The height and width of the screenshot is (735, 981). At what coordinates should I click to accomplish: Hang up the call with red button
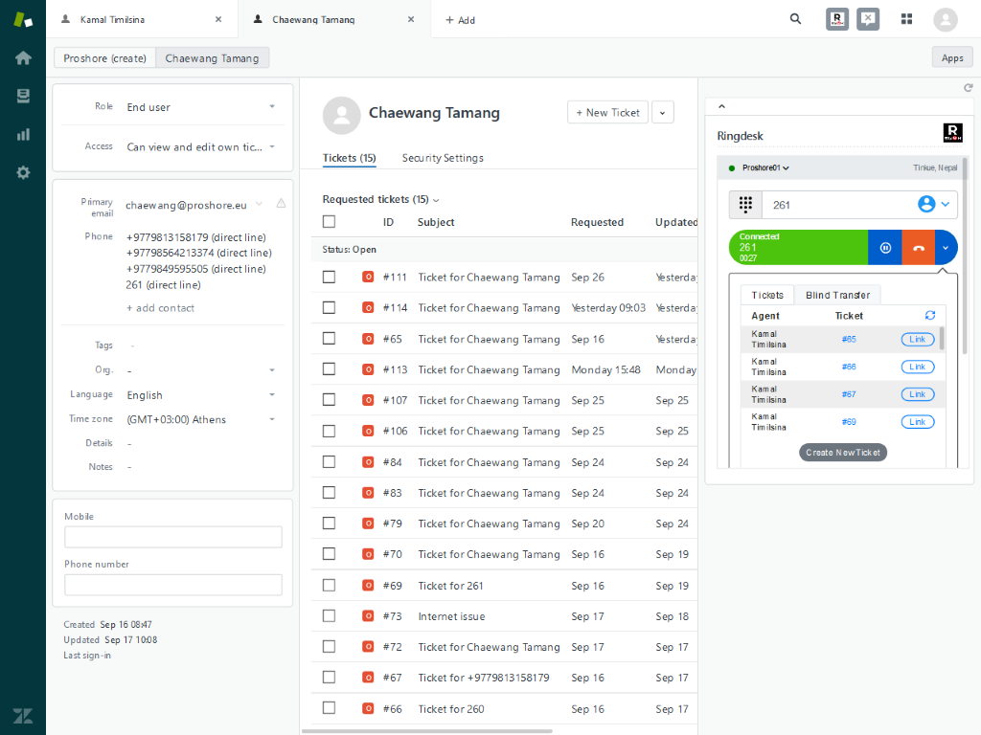[x=918, y=248]
